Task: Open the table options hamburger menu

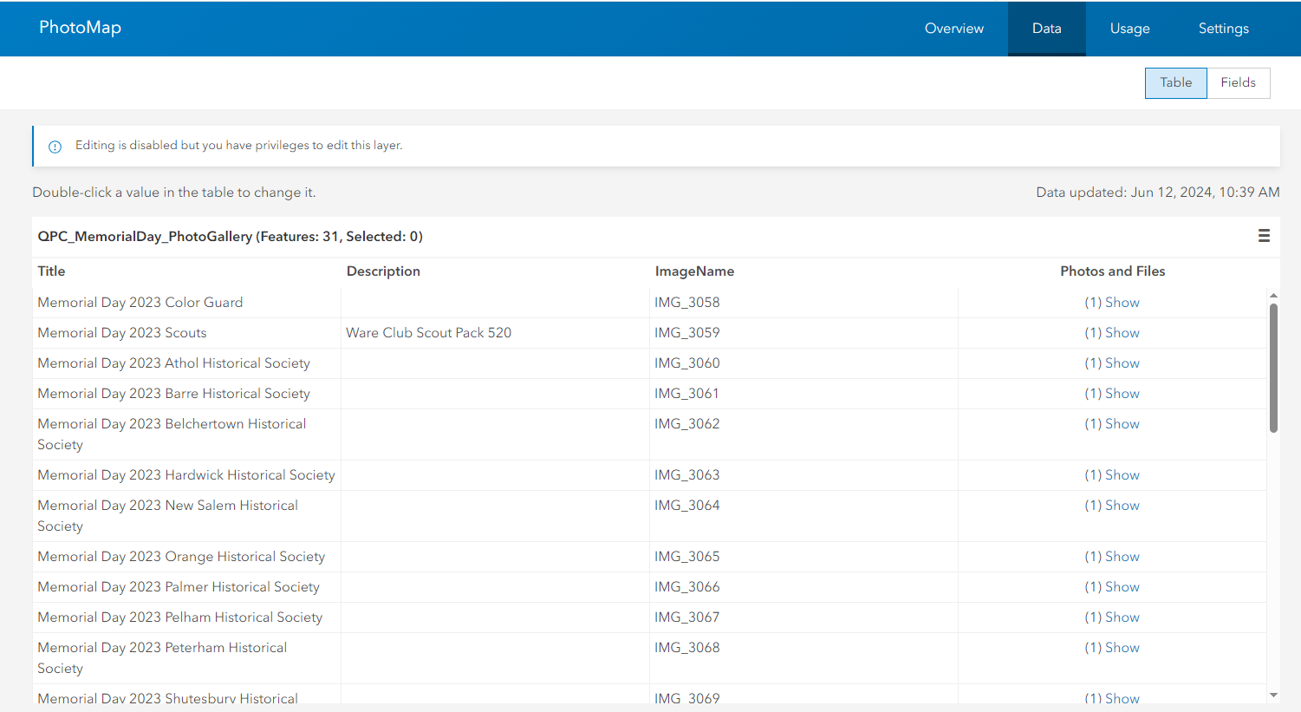Action: coord(1264,236)
